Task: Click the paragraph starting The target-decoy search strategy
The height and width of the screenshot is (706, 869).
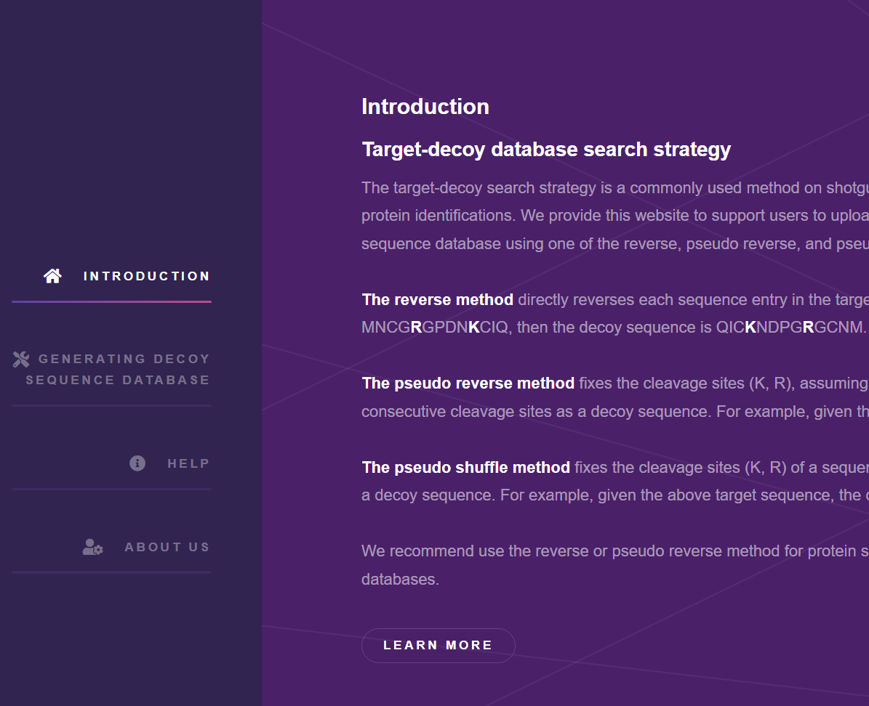Action: 615,216
